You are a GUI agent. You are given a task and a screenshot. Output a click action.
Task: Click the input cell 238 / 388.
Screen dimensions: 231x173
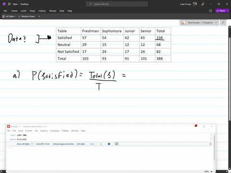point(22,135)
